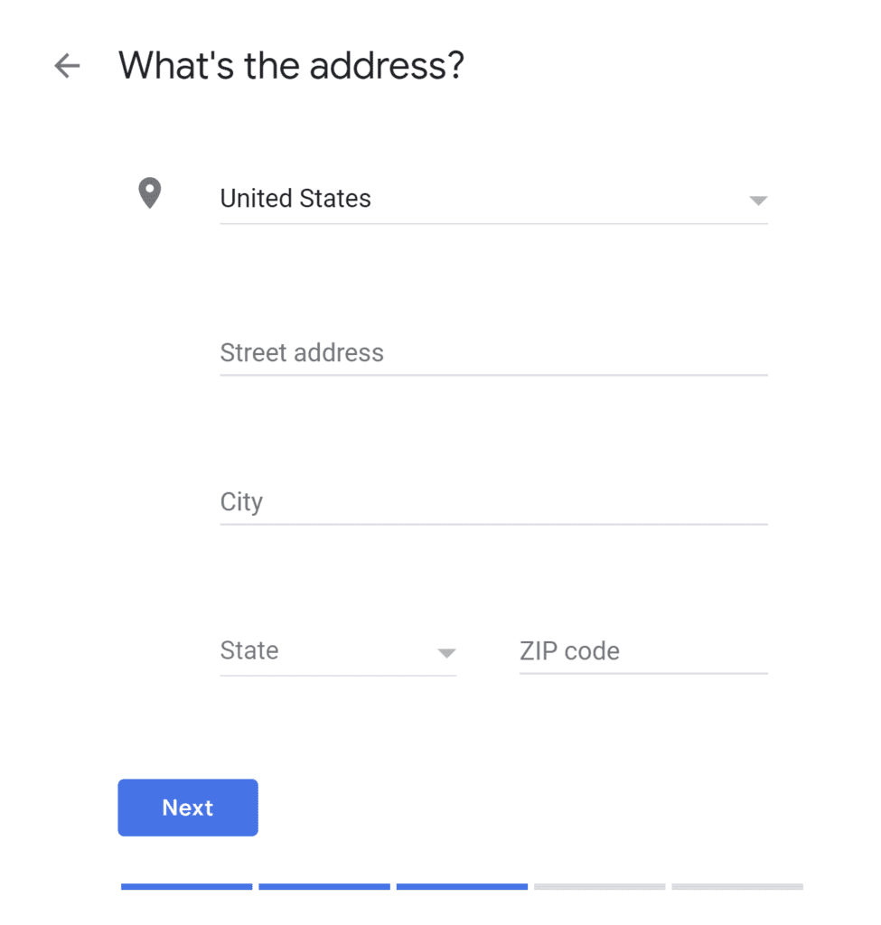Click into the City field
881x925 pixels.
coord(493,502)
